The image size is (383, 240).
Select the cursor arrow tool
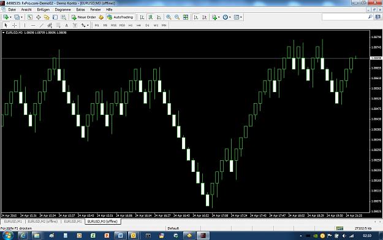(6, 25)
